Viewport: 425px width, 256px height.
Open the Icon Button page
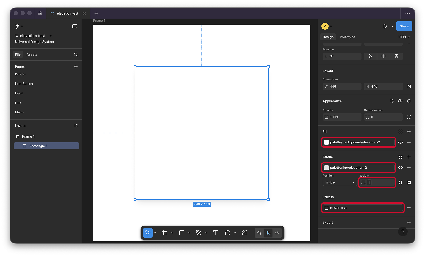tap(24, 84)
